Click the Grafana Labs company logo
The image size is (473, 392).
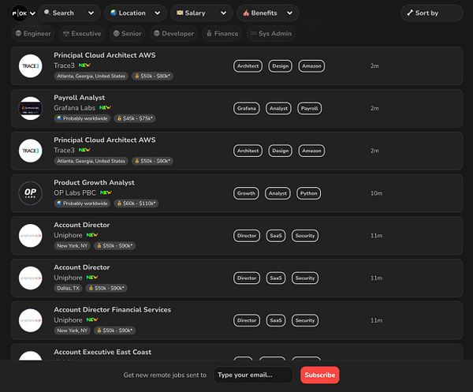point(31,108)
